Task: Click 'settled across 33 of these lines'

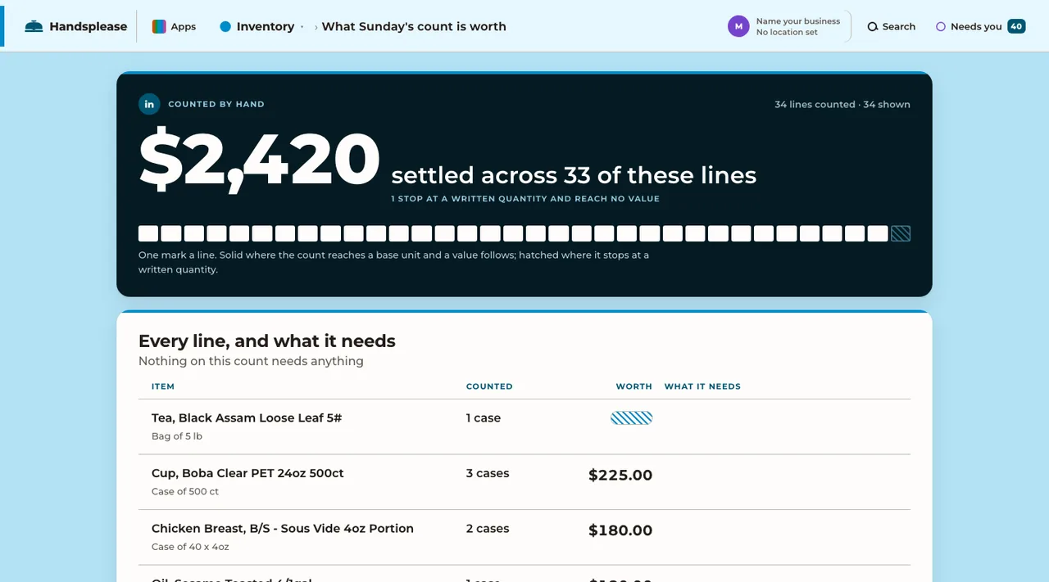Action: (x=574, y=175)
